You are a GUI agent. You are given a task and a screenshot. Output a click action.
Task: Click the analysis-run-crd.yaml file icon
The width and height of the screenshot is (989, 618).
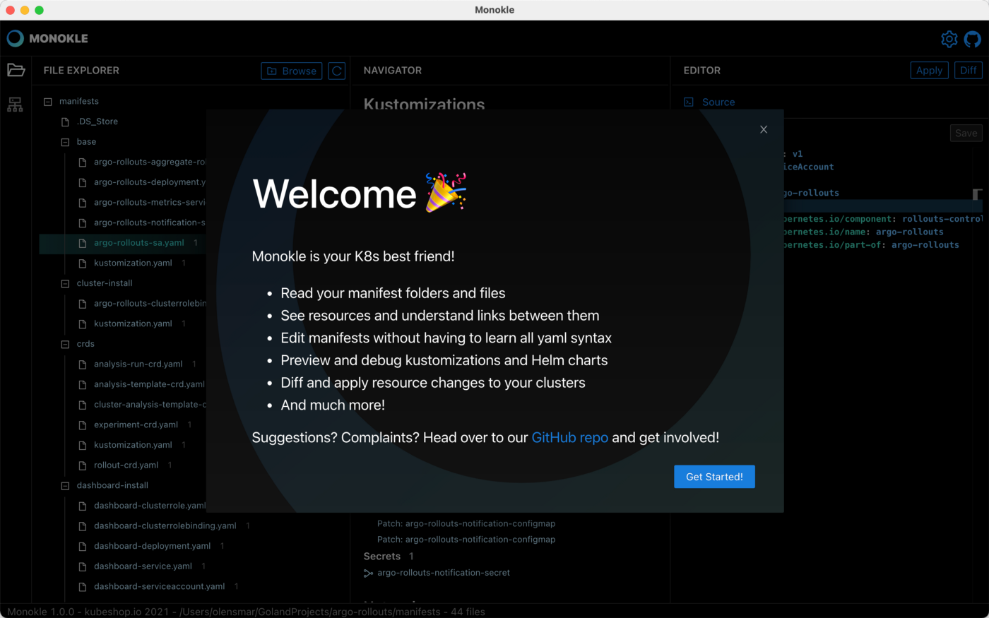[x=82, y=364]
